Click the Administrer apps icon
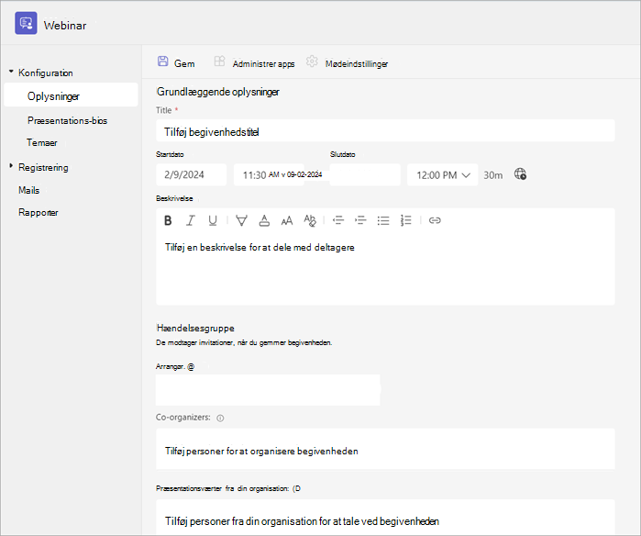This screenshot has height=536, width=641. [219, 61]
